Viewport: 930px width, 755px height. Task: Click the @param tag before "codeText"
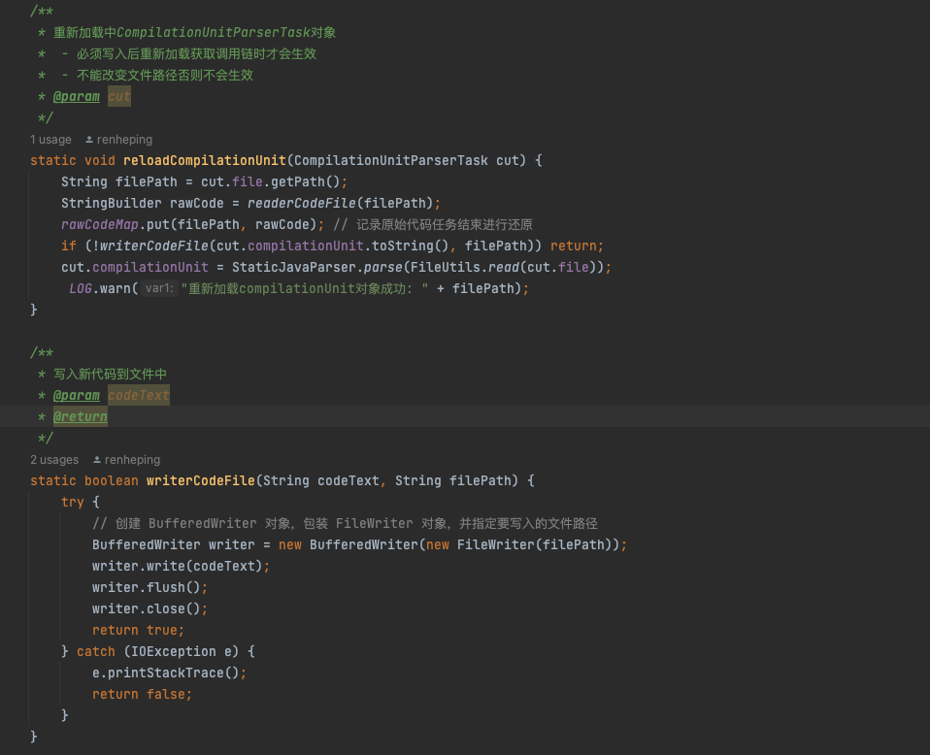click(x=77, y=396)
